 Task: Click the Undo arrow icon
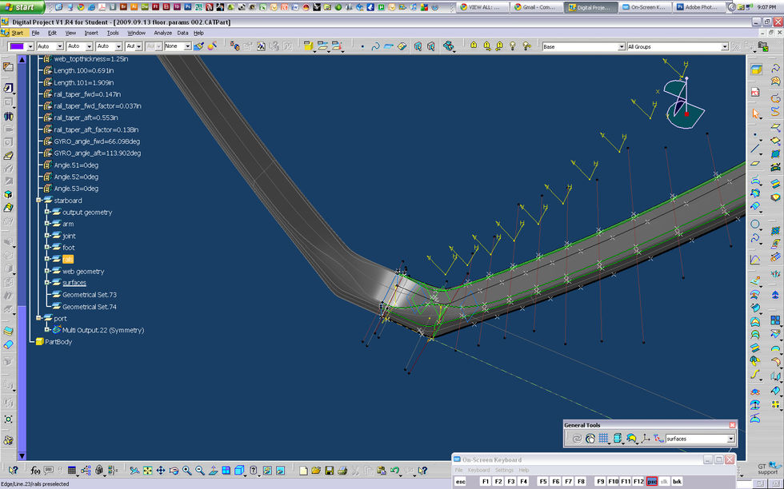point(395,471)
